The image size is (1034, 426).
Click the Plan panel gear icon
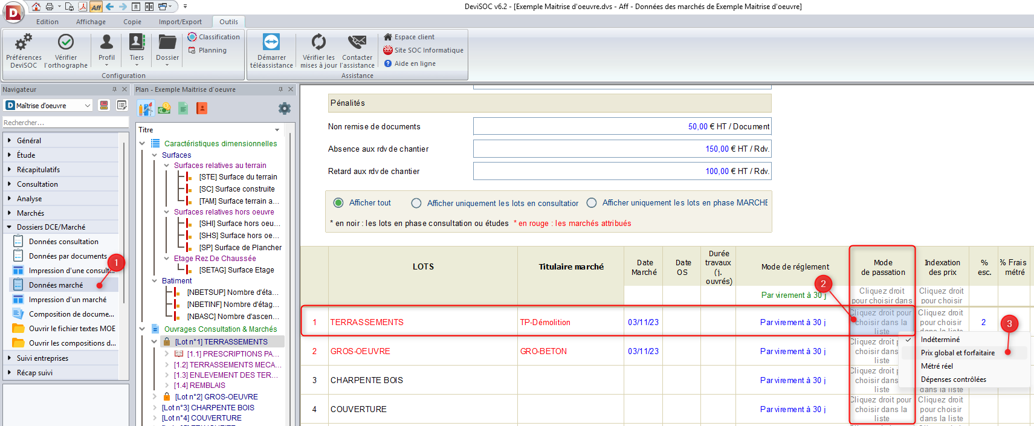click(x=285, y=109)
